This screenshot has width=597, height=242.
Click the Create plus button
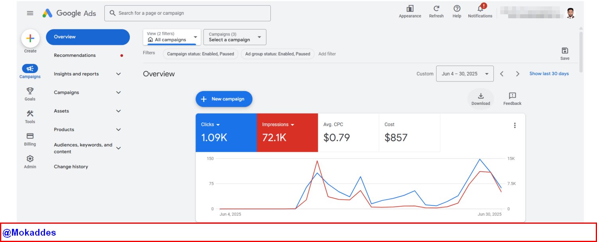[x=30, y=39]
